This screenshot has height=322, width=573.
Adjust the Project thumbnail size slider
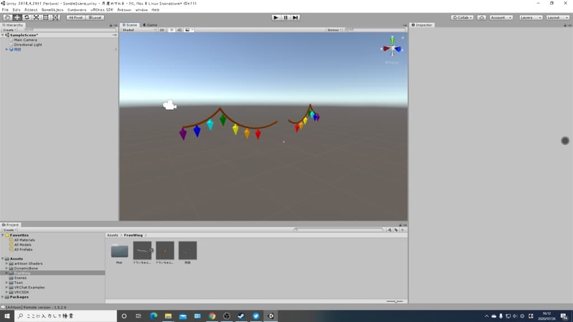coord(394,301)
